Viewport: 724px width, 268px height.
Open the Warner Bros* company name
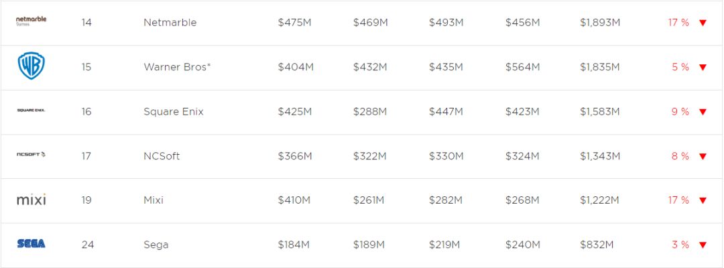click(177, 67)
